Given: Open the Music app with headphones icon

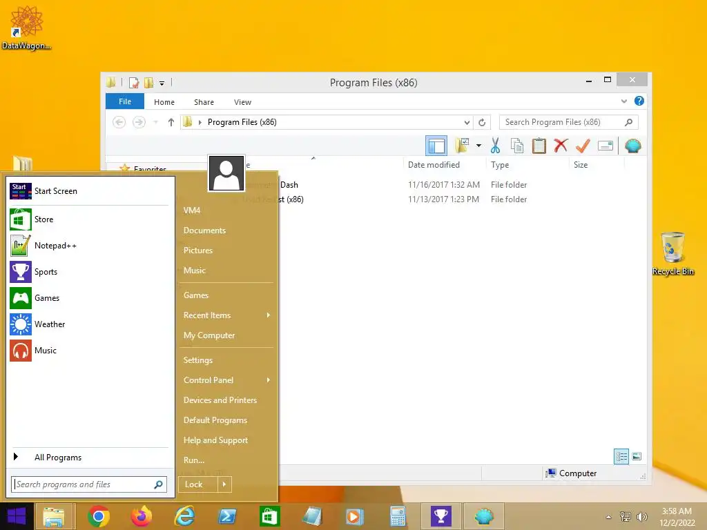Looking at the screenshot, I should click(89, 350).
